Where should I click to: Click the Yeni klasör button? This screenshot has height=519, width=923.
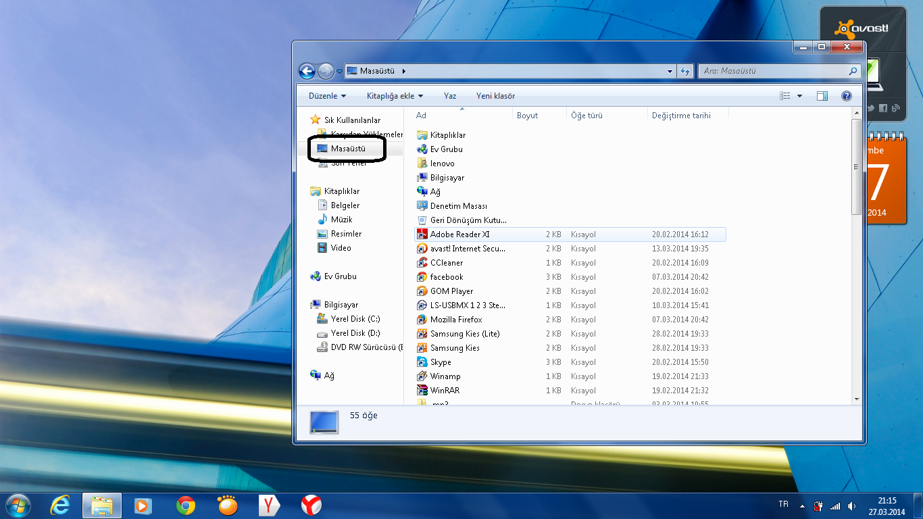tap(495, 96)
